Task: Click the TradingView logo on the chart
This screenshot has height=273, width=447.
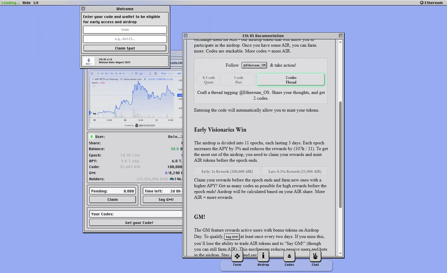Action: tap(94, 114)
